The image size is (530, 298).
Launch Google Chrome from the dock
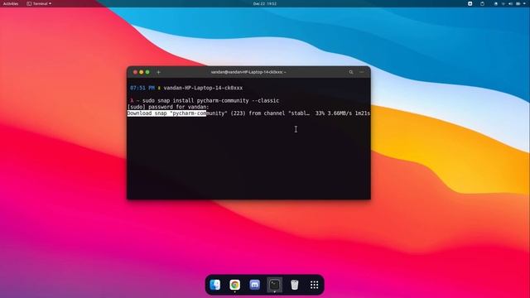point(235,285)
